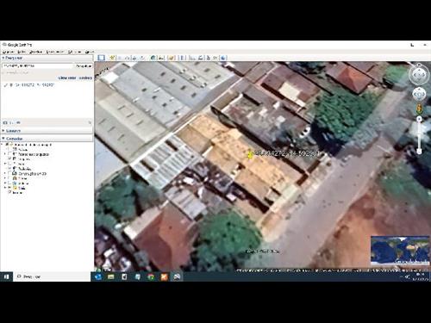Click the Pegman street view icon
This screenshot has height=323, width=431.
(419, 109)
